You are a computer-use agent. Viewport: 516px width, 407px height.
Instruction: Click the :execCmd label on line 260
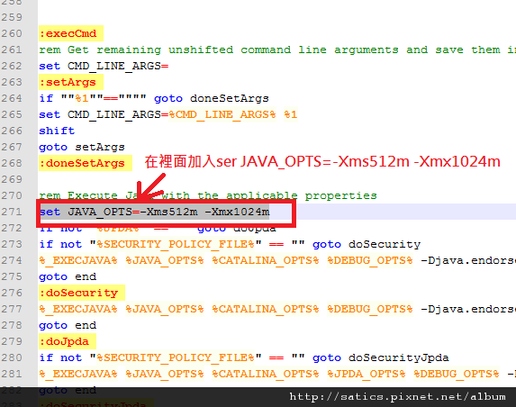(x=71, y=33)
